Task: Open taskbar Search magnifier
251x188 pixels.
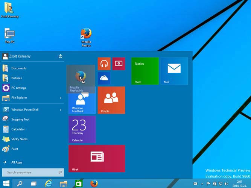Action: pyautogui.click(x=20, y=183)
